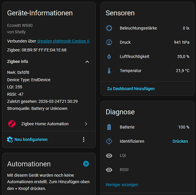Toggle the hidden RSSI entity eye icon
This screenshot has height=195, width=196.
(109, 170)
